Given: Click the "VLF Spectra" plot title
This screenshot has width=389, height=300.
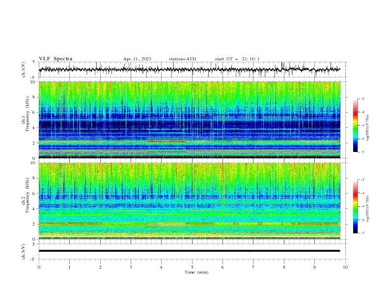Looking at the screenshot, I should [x=56, y=59].
